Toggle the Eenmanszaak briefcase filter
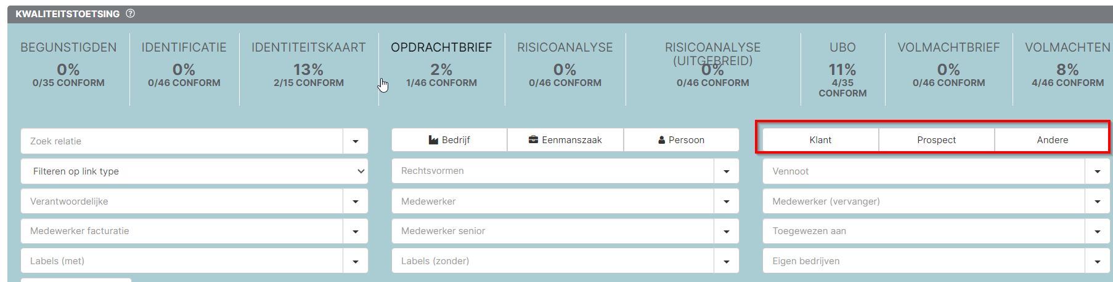Screen dimensions: 1113x282 565,140
